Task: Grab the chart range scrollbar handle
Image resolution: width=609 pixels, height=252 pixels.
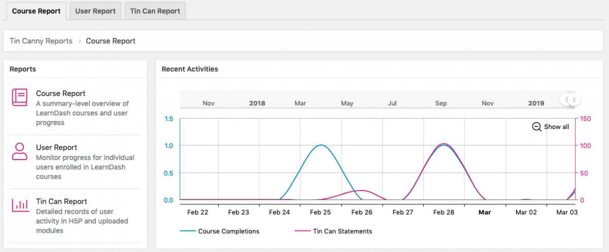Action: click(x=570, y=100)
